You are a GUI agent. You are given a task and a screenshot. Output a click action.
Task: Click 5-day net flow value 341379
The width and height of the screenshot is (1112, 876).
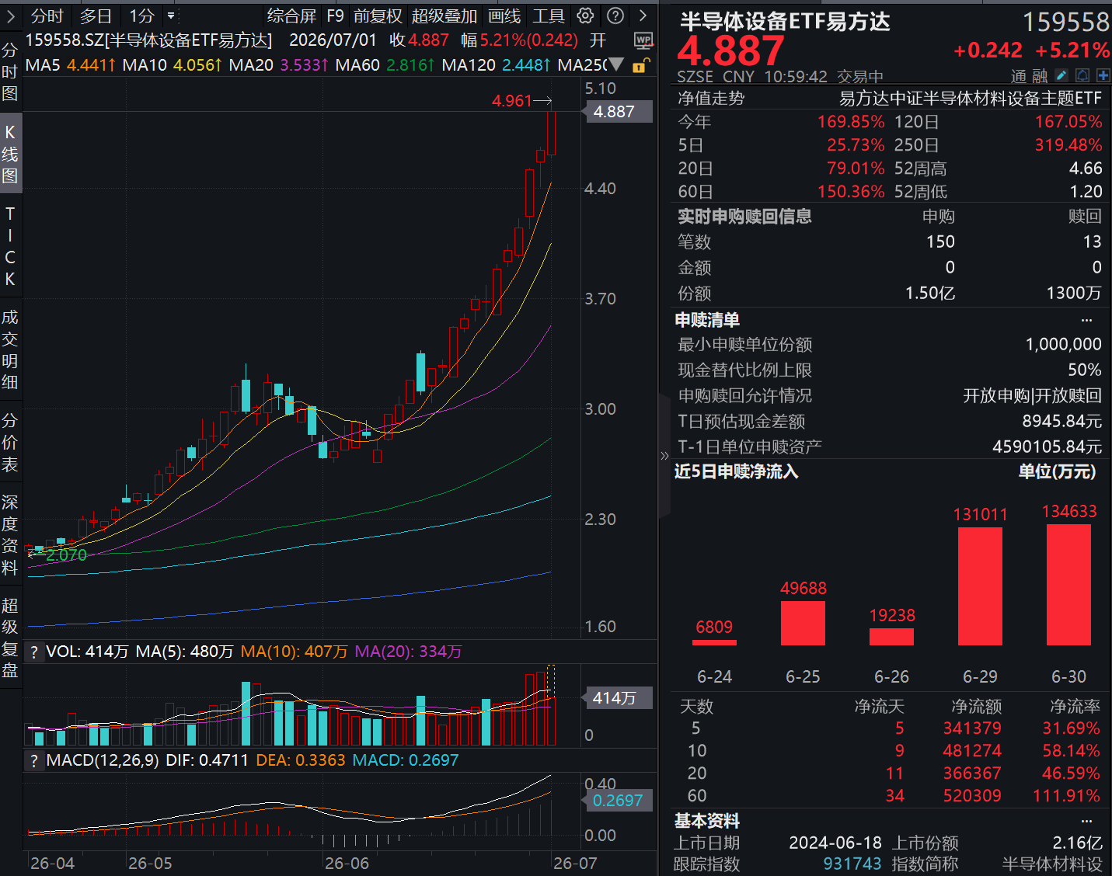click(x=972, y=728)
